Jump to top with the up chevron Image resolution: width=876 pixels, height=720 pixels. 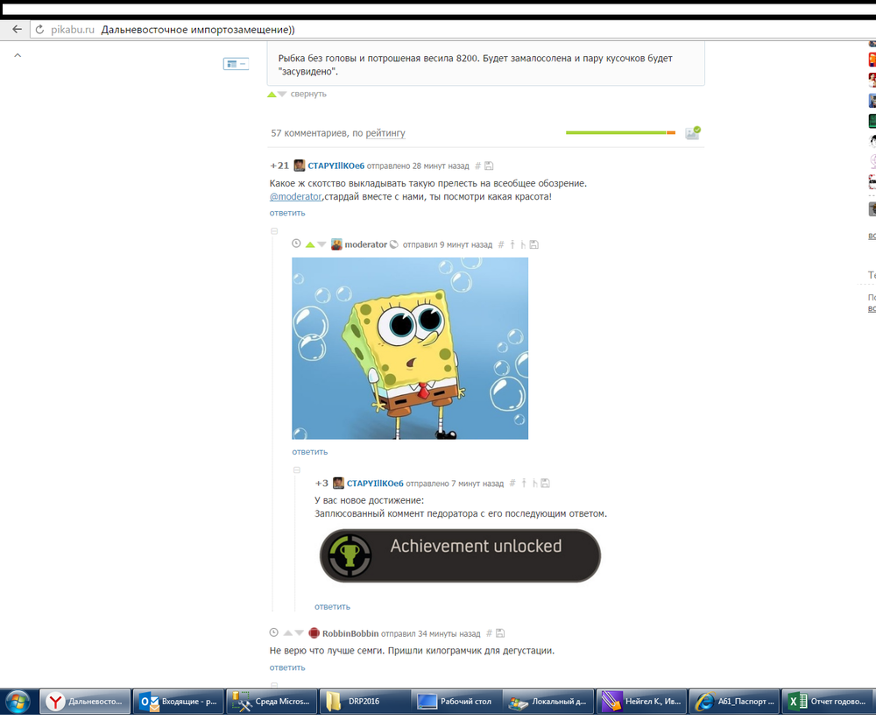click(x=18, y=55)
